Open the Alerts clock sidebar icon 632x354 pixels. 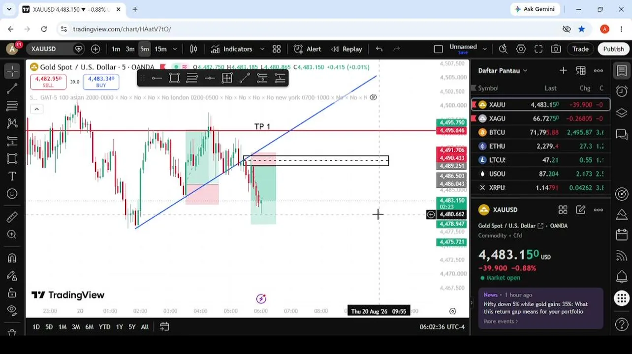pyautogui.click(x=622, y=91)
